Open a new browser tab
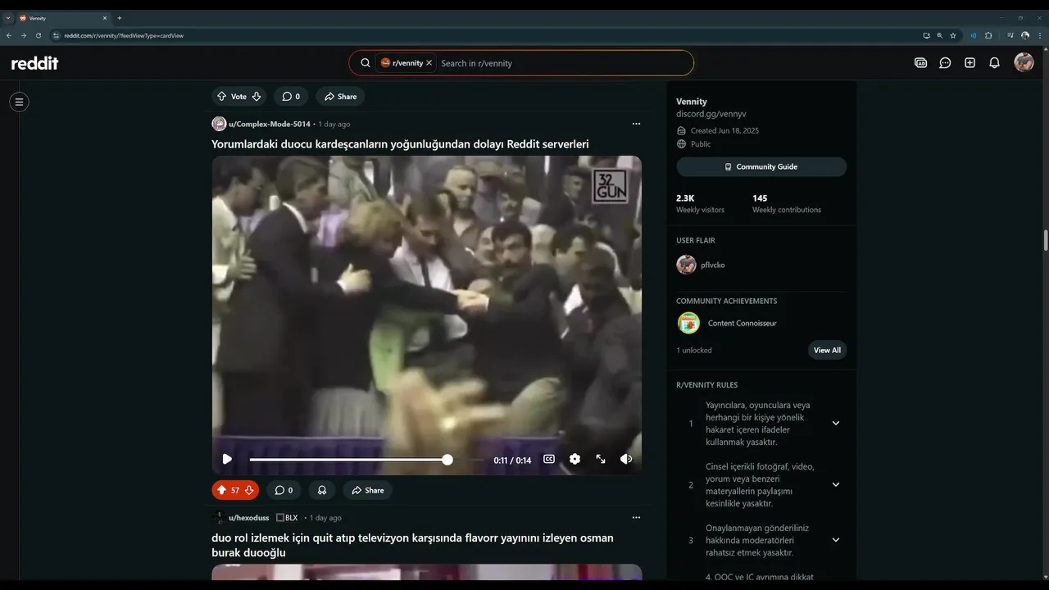Image resolution: width=1049 pixels, height=590 pixels. pyautogui.click(x=120, y=17)
